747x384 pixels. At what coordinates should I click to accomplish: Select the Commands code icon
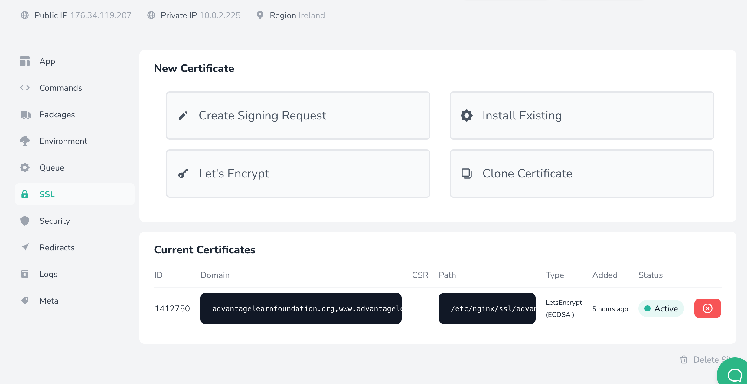point(25,88)
